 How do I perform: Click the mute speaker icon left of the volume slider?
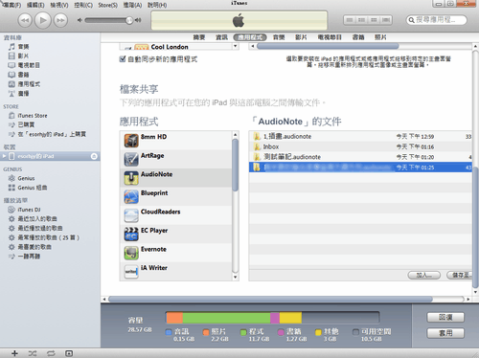click(x=80, y=20)
